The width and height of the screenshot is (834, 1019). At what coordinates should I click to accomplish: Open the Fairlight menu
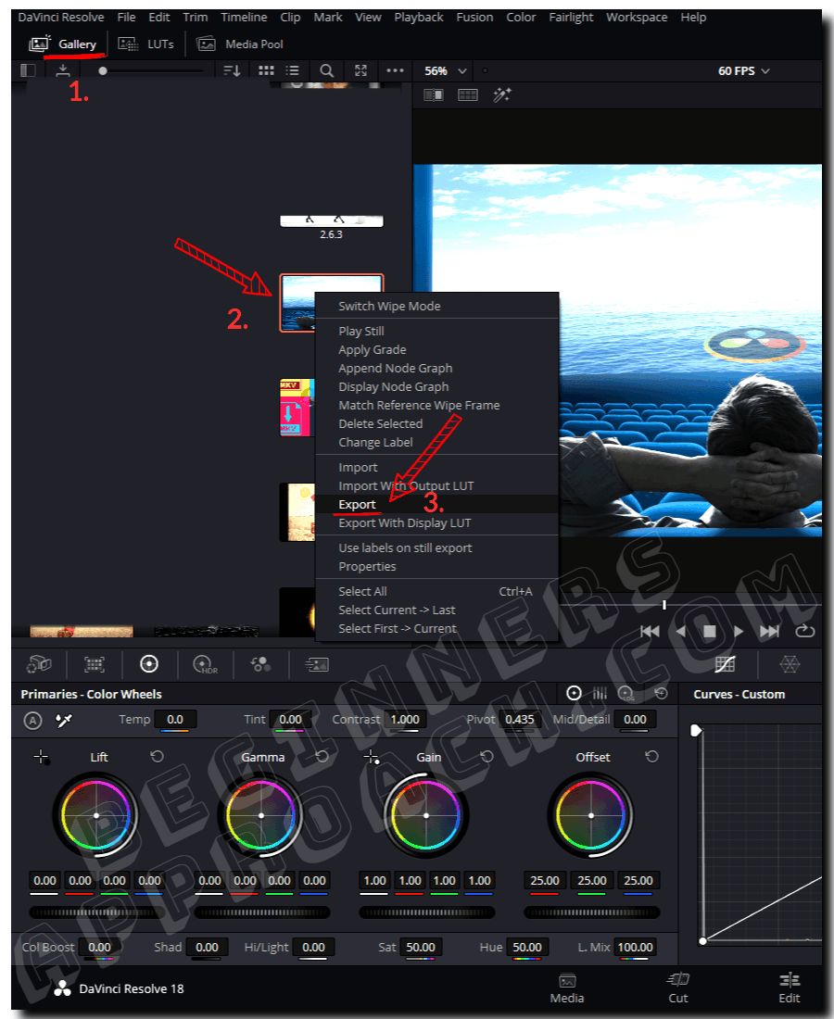571,17
